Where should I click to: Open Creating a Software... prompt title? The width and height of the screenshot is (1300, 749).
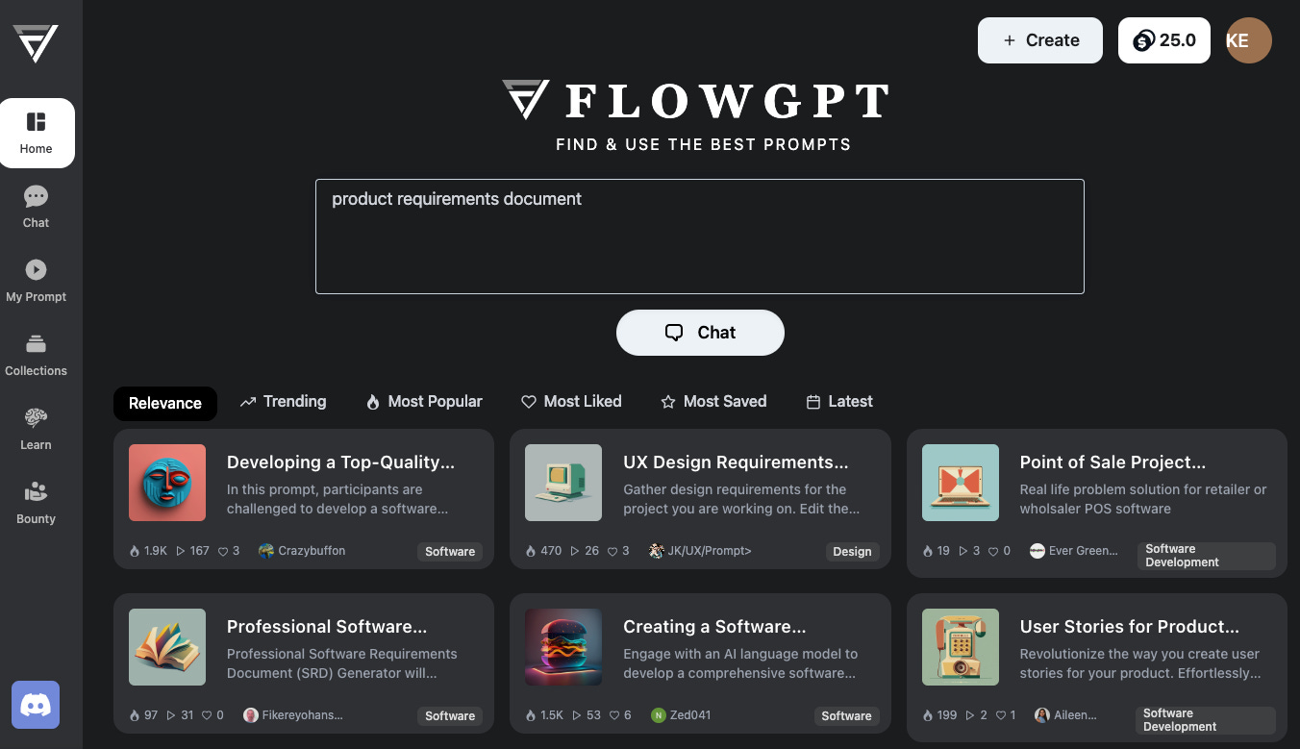coord(714,627)
